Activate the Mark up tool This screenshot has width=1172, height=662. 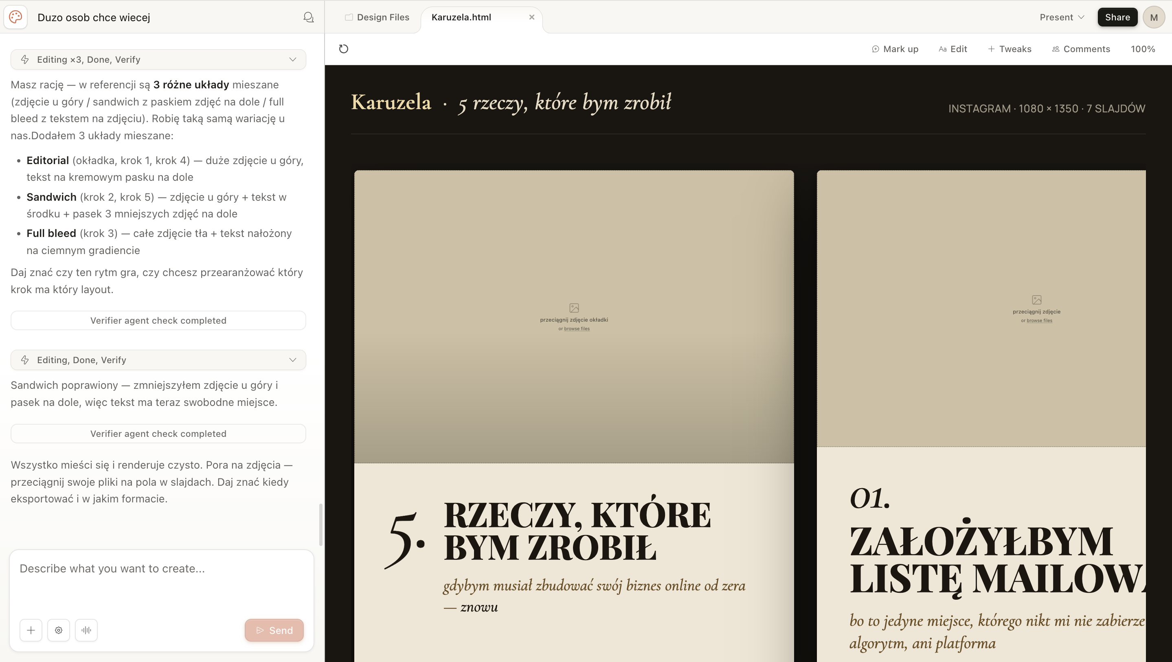tap(895, 49)
